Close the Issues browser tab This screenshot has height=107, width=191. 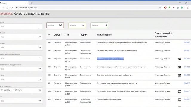point(26,3)
